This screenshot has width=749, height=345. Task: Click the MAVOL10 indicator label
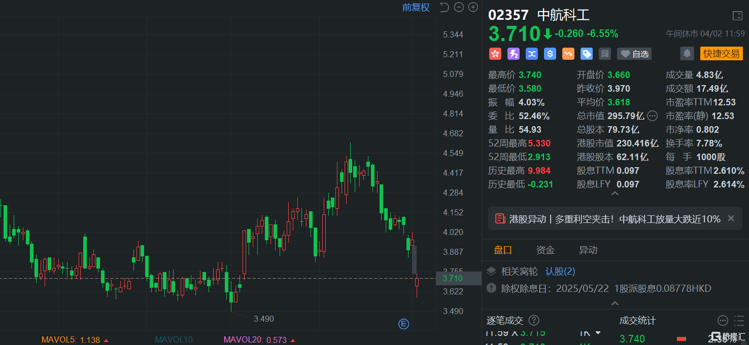(175, 340)
